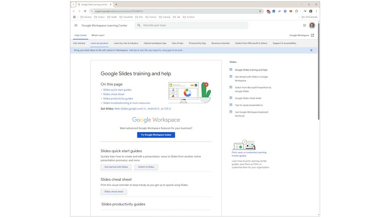
Task: Open the Google account avatar
Action: (x=312, y=25)
